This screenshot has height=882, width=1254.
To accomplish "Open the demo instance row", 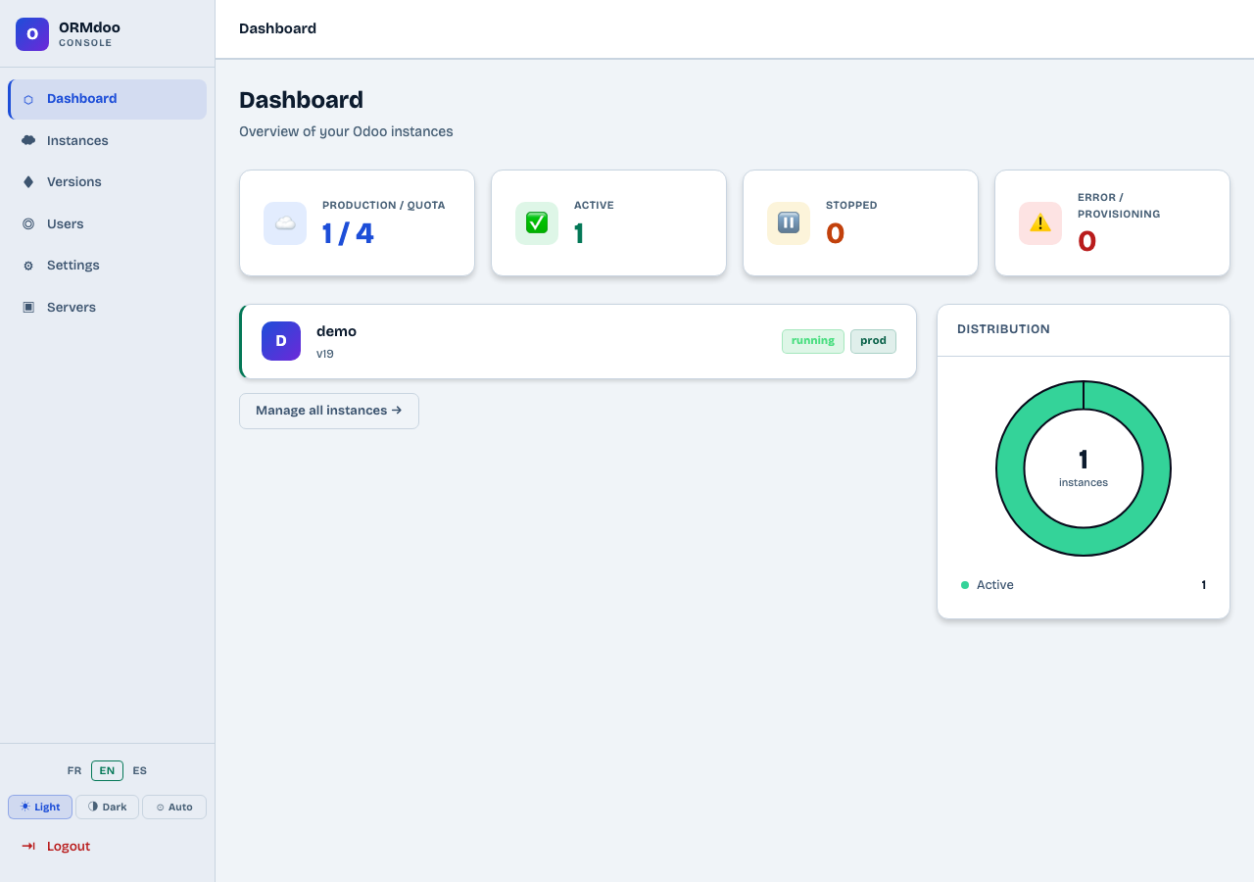I will coord(578,341).
